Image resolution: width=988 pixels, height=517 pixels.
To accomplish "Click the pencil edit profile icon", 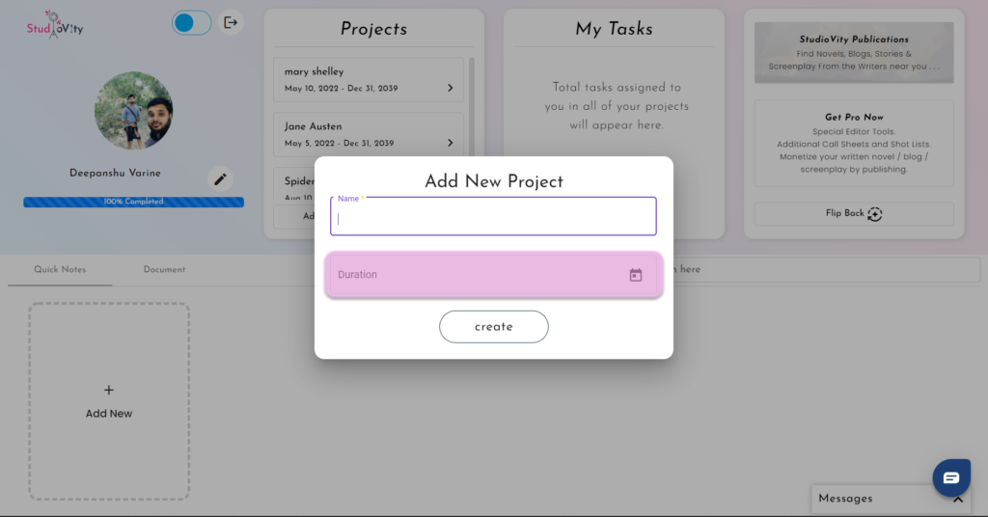I will 220,179.
